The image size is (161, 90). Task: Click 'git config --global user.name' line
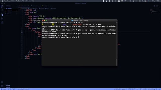79,27
